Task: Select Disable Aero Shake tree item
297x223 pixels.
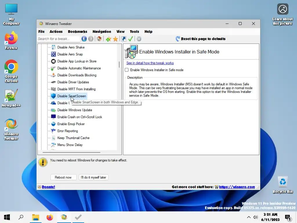Action: (x=71, y=47)
